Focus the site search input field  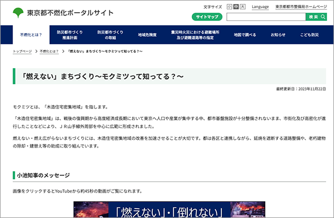(x=266, y=17)
